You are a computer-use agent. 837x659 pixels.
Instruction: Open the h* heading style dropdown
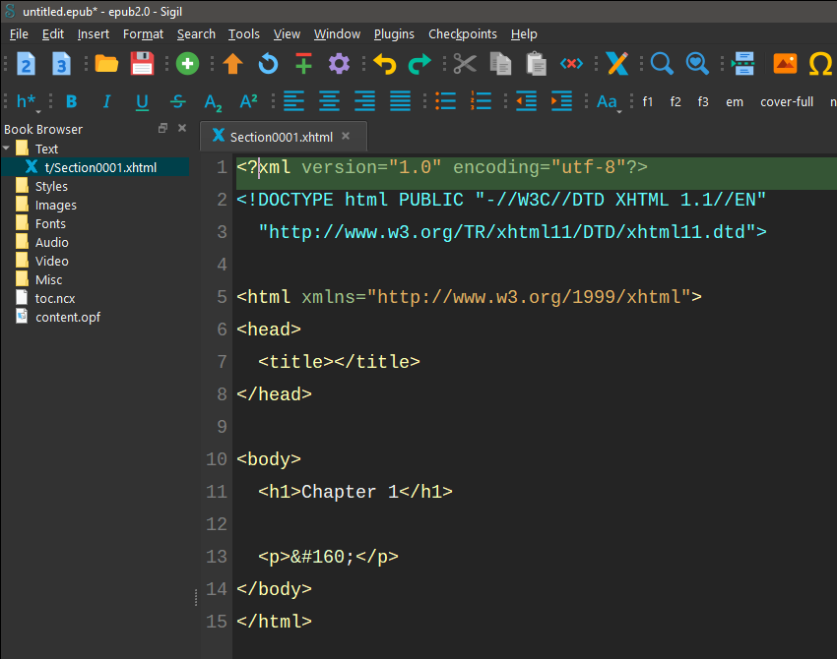[x=28, y=101]
